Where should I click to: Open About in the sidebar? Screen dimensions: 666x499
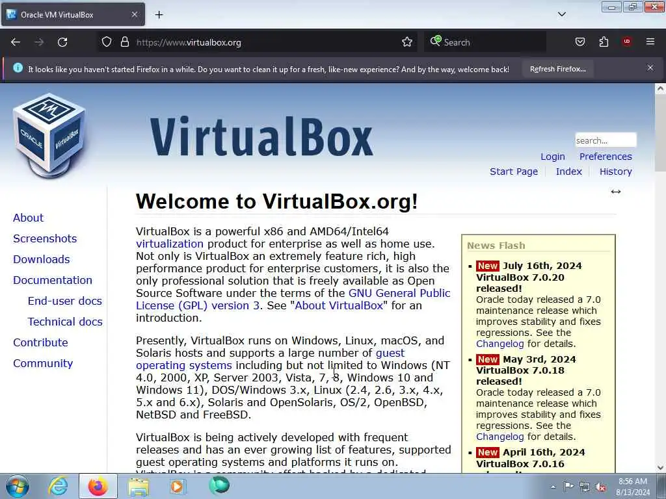tap(28, 218)
